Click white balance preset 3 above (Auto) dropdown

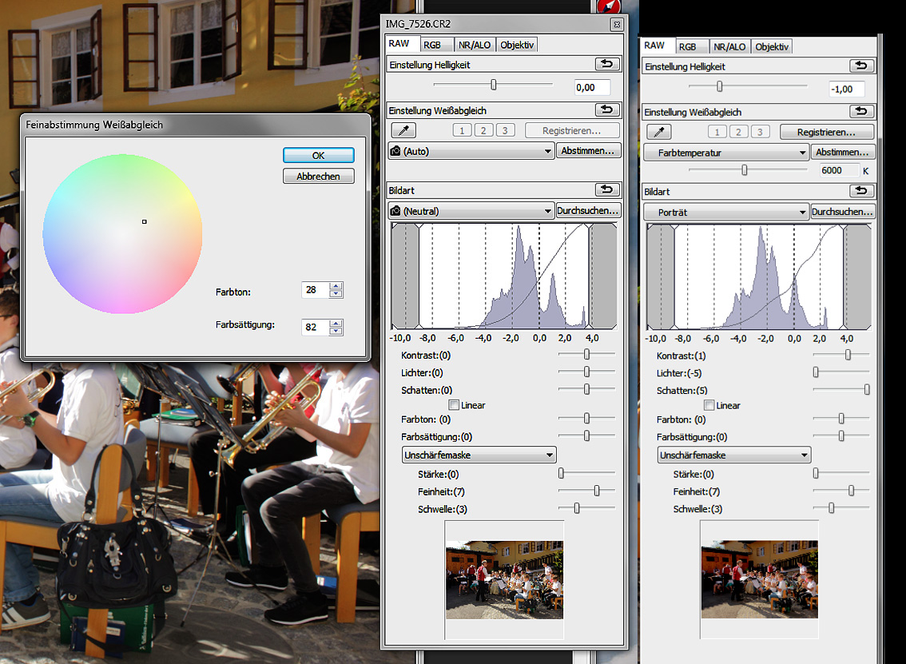point(505,131)
